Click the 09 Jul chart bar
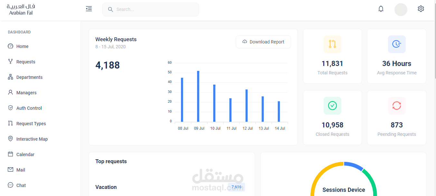This screenshot has height=196, width=436. coord(198,96)
